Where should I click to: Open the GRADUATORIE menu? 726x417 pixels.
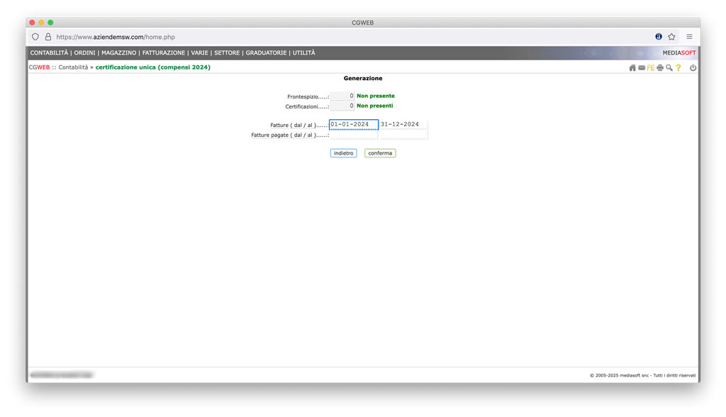266,53
